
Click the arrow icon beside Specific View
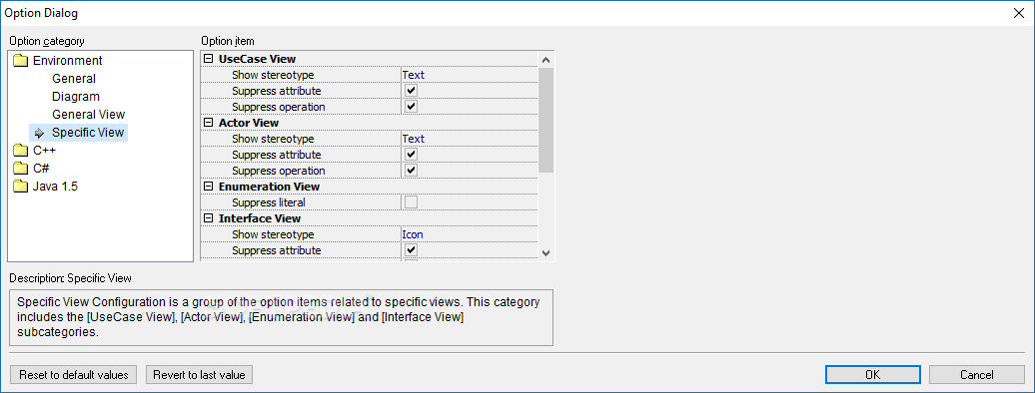click(x=40, y=133)
